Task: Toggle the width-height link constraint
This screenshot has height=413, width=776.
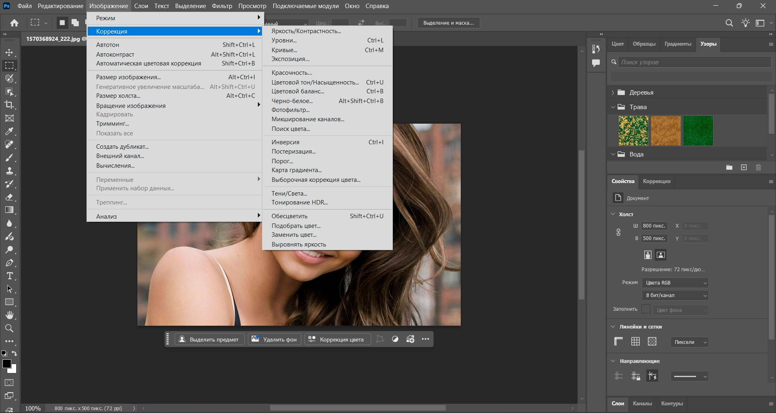Action: pyautogui.click(x=618, y=232)
